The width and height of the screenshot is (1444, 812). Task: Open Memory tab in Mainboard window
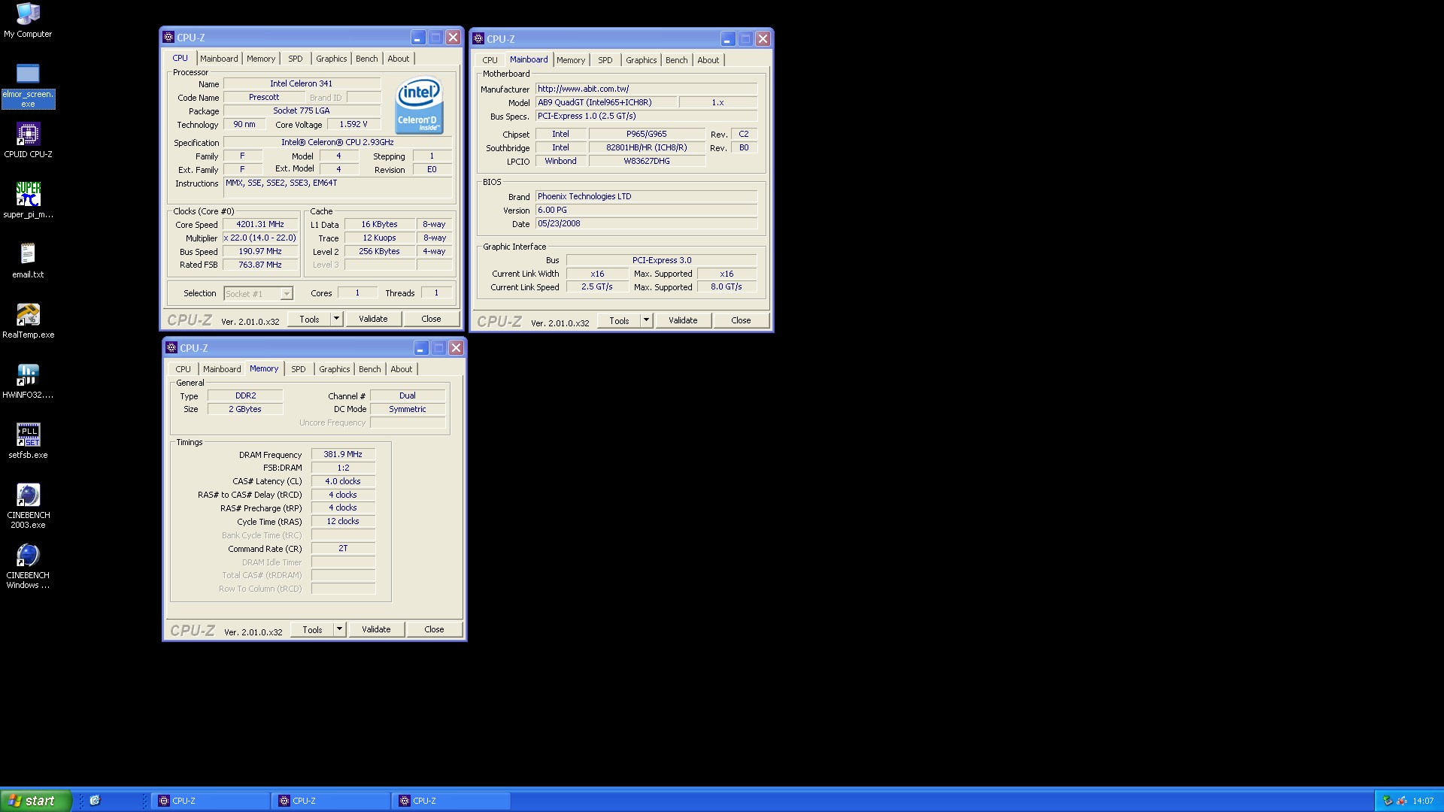571,60
